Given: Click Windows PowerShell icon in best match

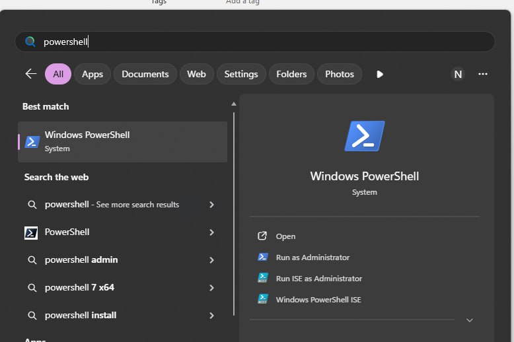Looking at the screenshot, I should pyautogui.click(x=32, y=142).
